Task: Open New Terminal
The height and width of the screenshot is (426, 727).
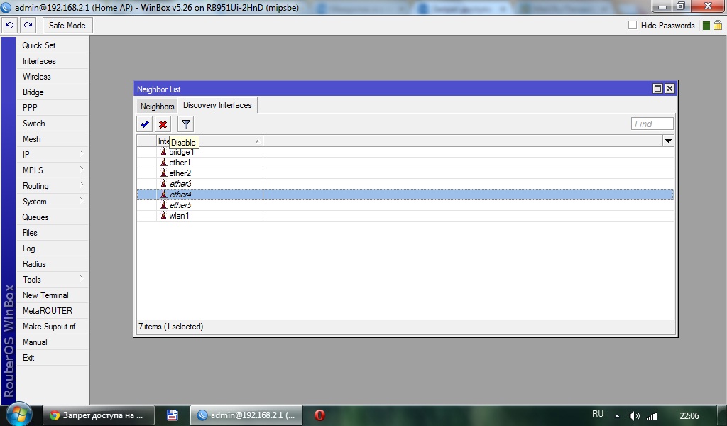Action: click(x=53, y=295)
